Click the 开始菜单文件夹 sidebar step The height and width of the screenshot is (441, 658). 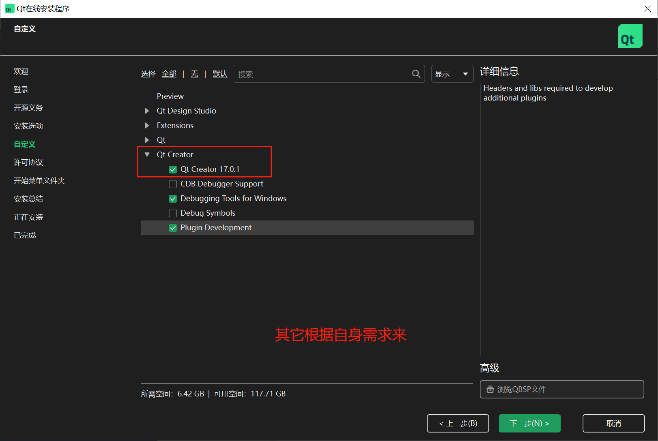(39, 181)
